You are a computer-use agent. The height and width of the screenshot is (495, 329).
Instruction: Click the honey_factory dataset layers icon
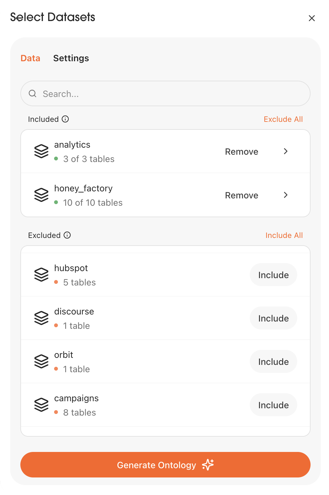click(41, 195)
